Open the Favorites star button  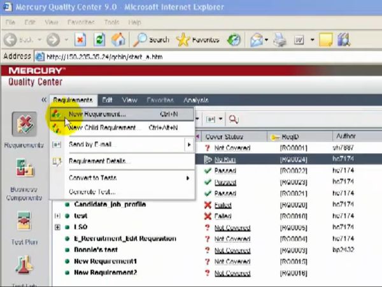click(x=197, y=40)
